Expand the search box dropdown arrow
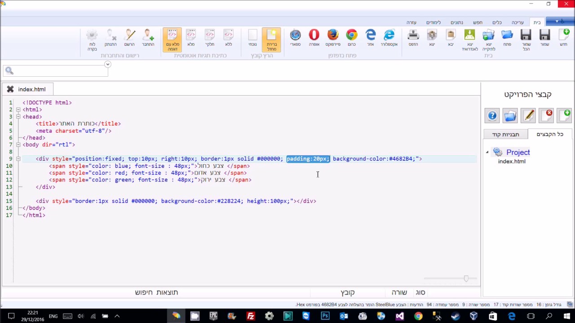Viewport: 575px width, 323px height. (107, 65)
